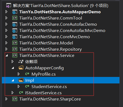Collapse the TianYa.DotNetShare.Service project

tap(7, 56)
